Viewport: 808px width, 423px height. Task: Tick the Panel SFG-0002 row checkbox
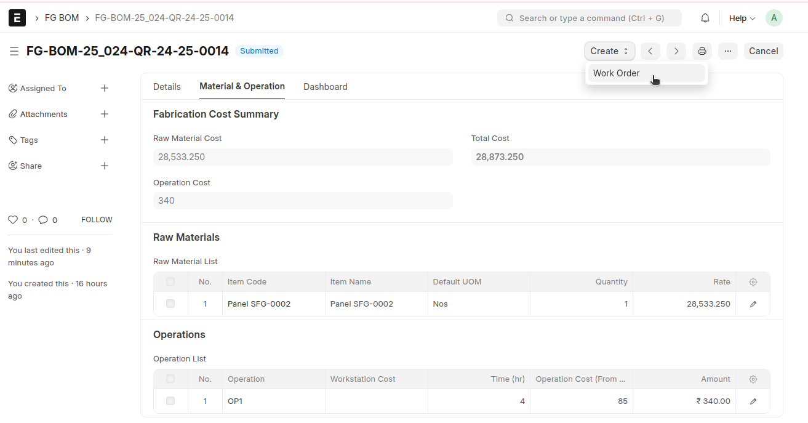click(170, 304)
